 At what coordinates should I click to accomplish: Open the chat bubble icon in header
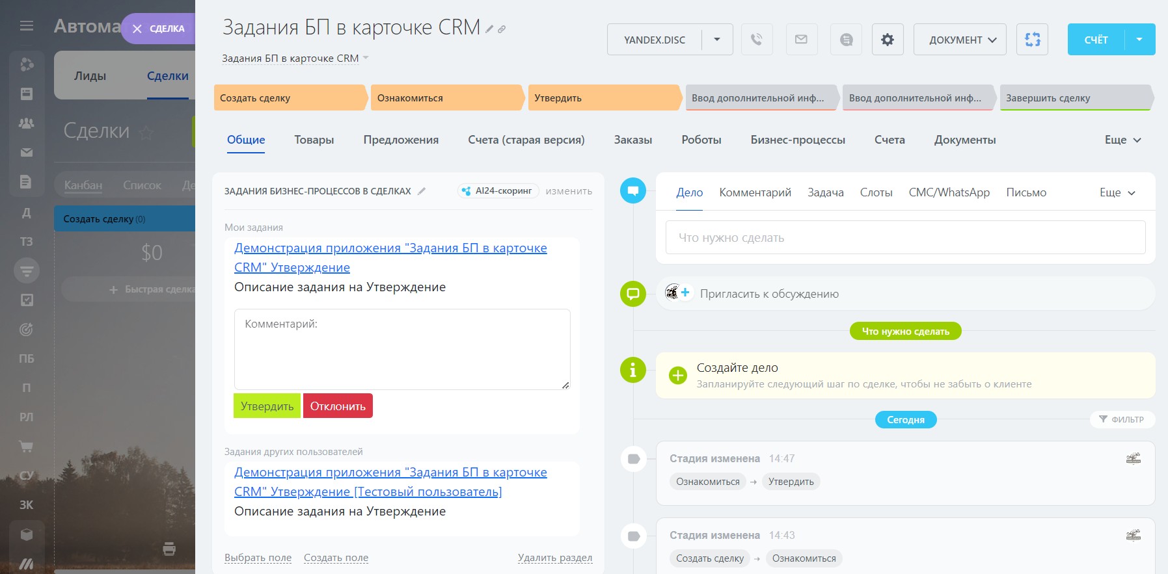click(846, 40)
